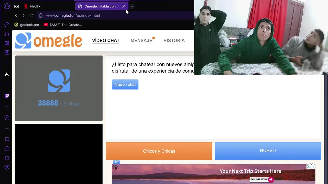Image resolution: width=328 pixels, height=184 pixels.
Task: Open the Opera GX main menu logo
Action: pyautogui.click(x=7, y=6)
